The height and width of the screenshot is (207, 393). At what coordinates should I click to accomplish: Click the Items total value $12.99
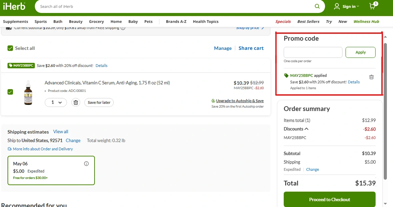369,120
